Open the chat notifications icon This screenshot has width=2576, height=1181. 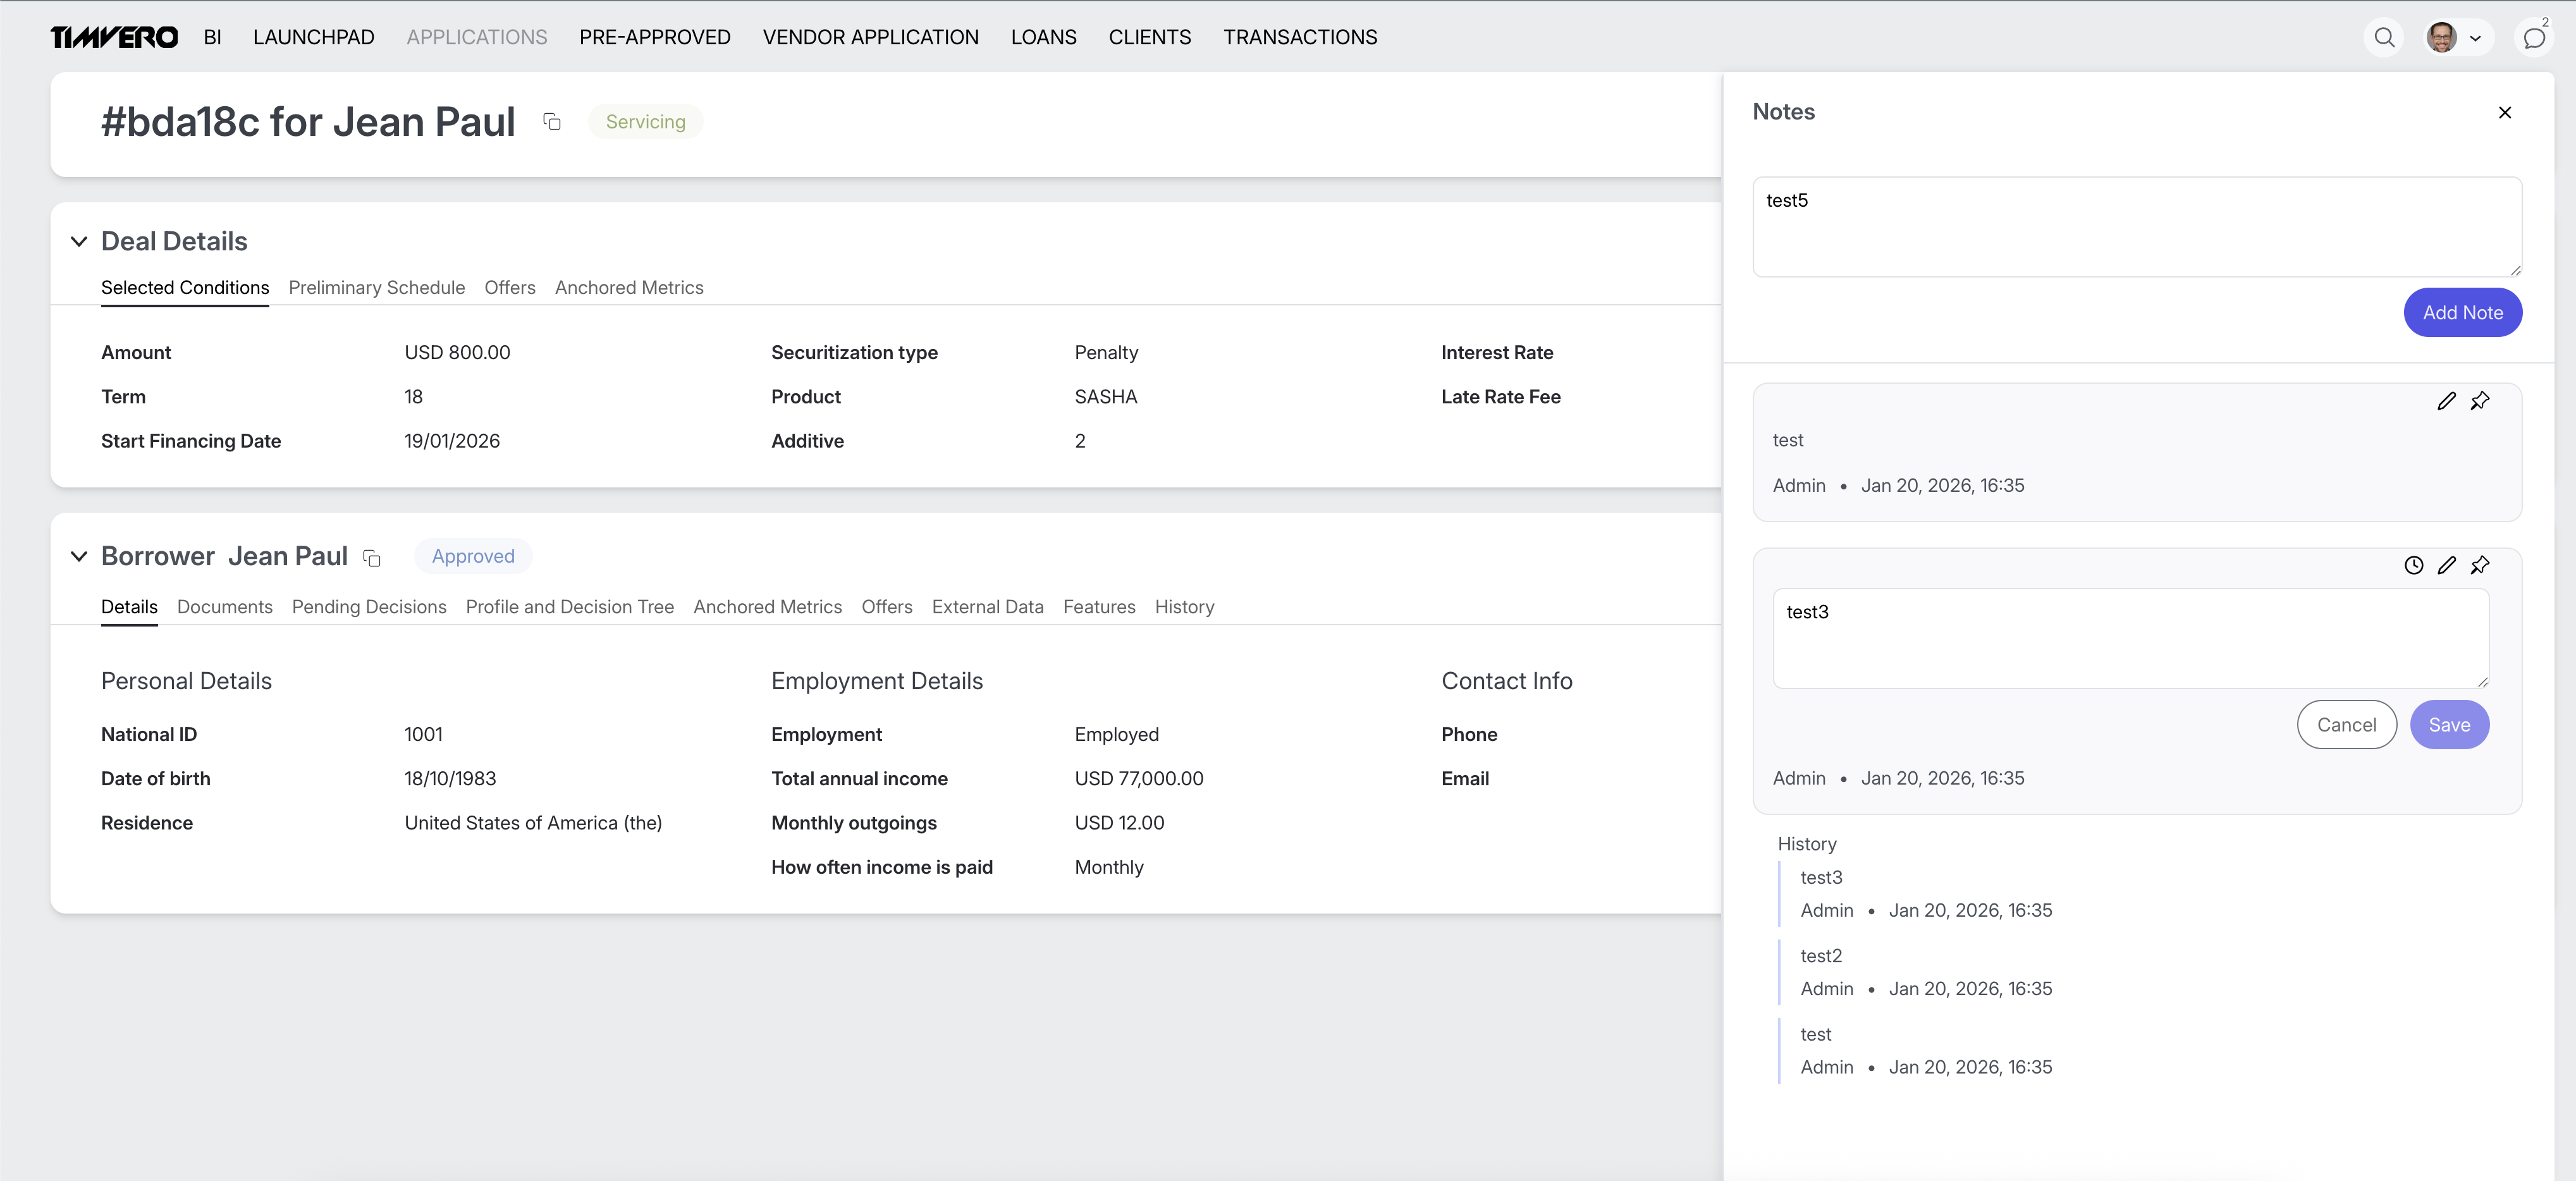(x=2533, y=38)
